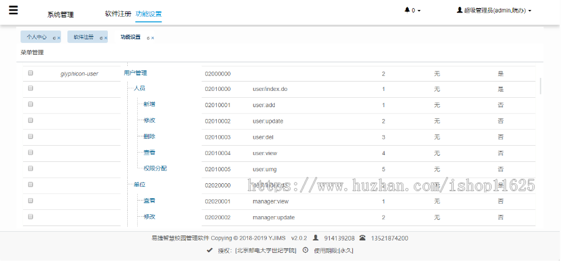Open the notification count dropdown caret
The image size is (561, 261).
pos(419,11)
